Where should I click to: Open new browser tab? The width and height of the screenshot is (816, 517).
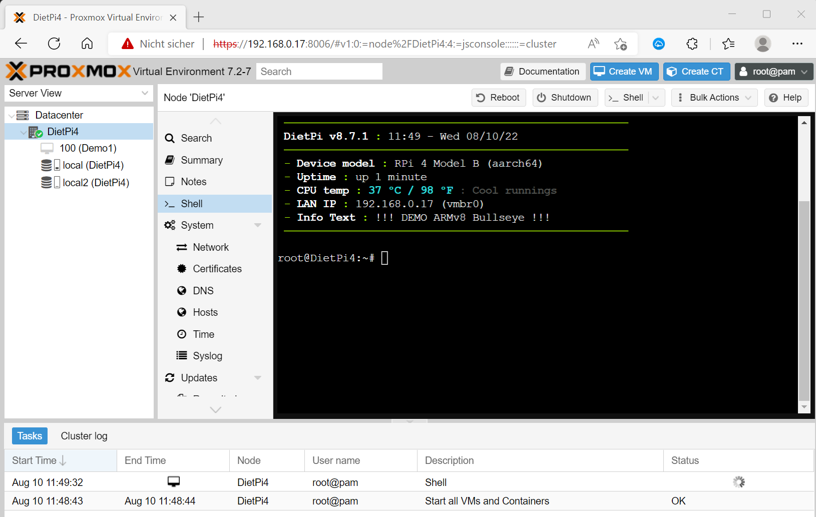199,17
